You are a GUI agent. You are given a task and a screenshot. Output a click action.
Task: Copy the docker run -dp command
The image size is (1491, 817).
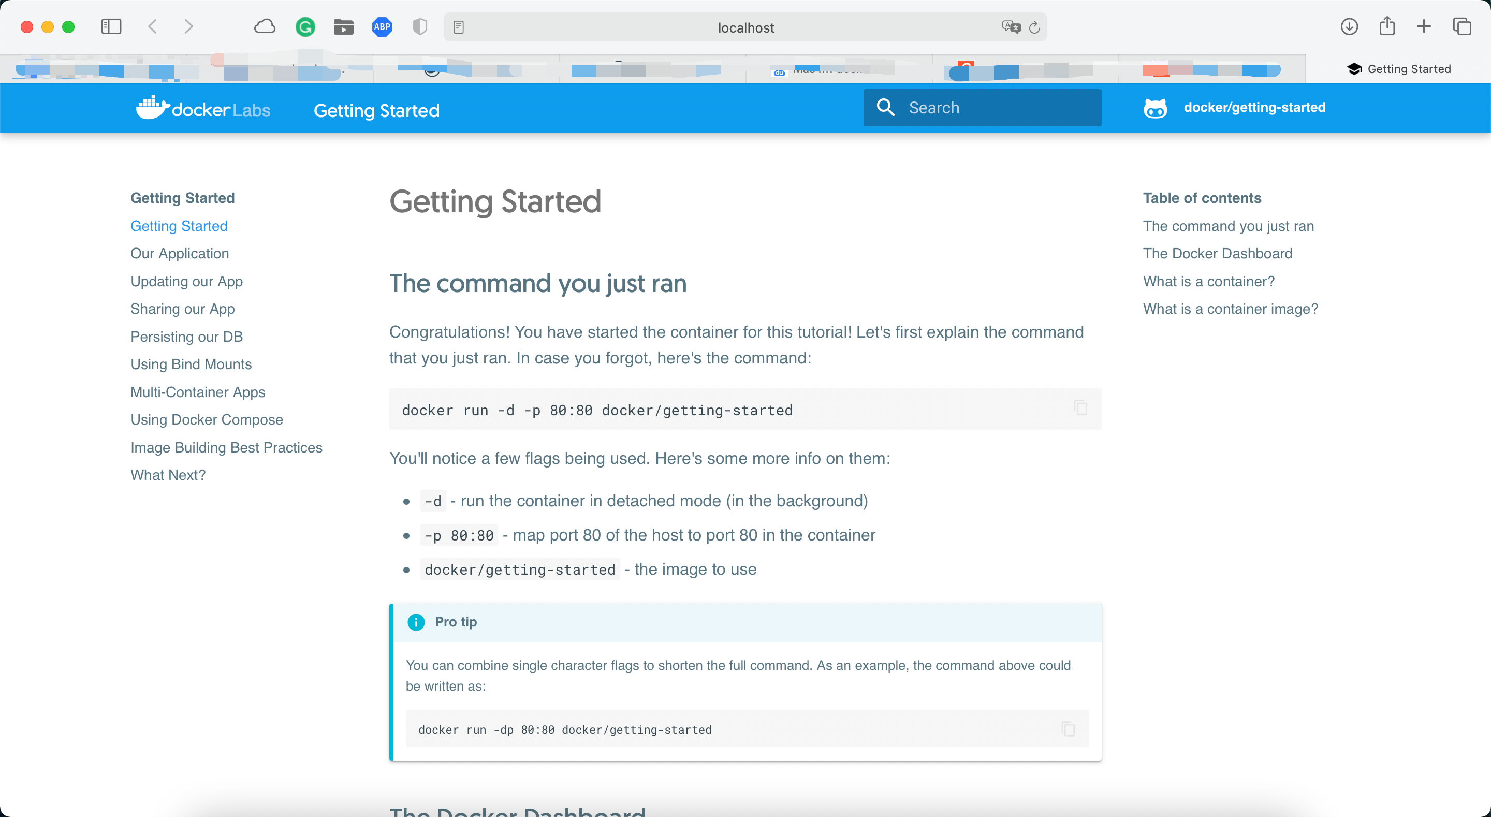1068,729
